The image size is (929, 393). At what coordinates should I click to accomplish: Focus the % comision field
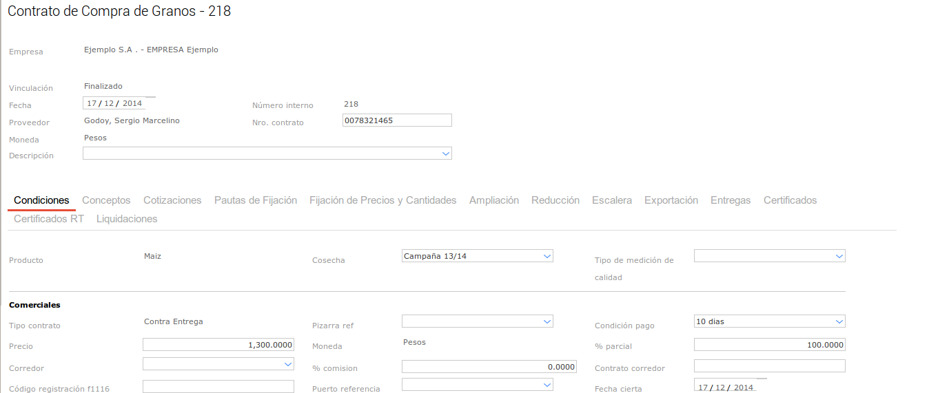(489, 367)
